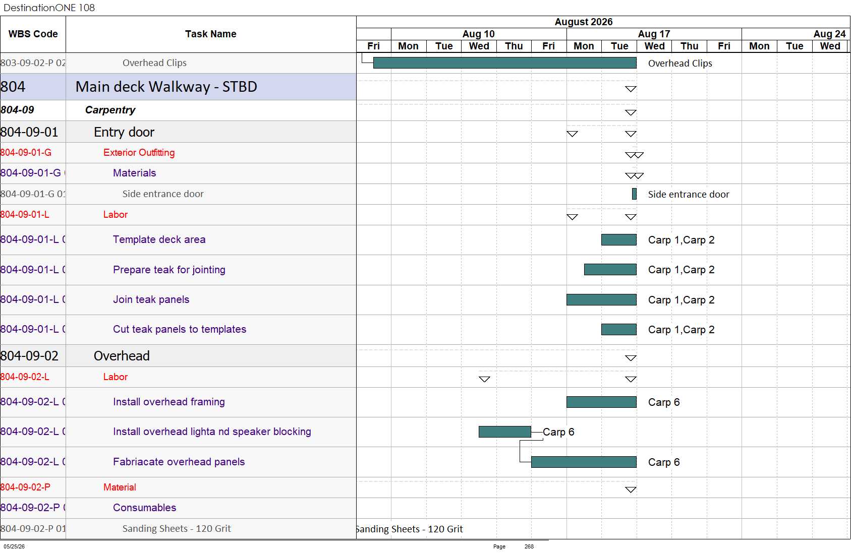The height and width of the screenshot is (553, 851).
Task: Click the Overhead Labor summary start triangle
Action: (x=484, y=379)
